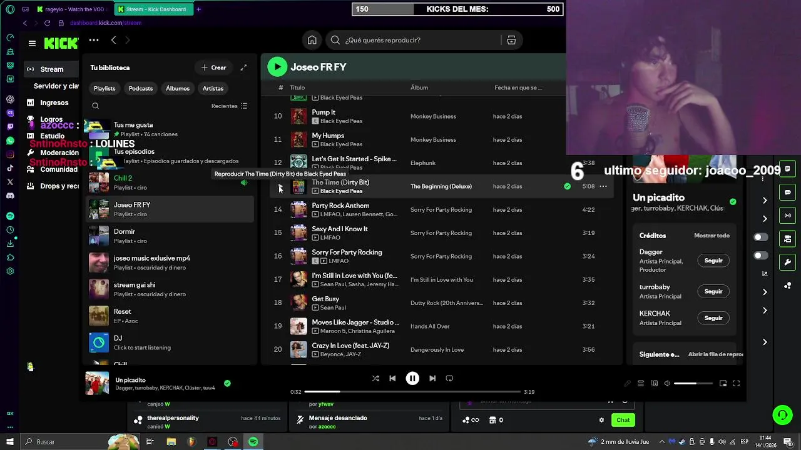The height and width of the screenshot is (450, 801).
Task: Click the ChatGPT icon in browser sidebar
Action: pos(10,99)
